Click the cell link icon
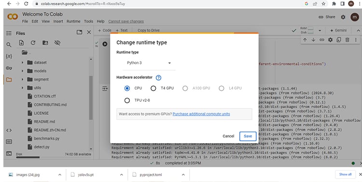The image size is (362, 182). pos(322,40)
